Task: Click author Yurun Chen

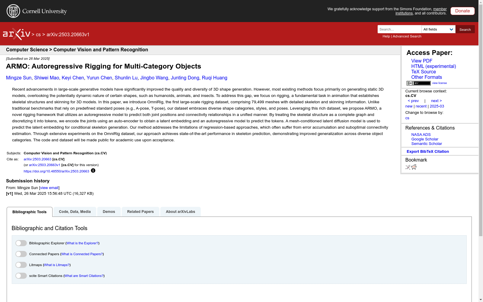Action: (99, 78)
